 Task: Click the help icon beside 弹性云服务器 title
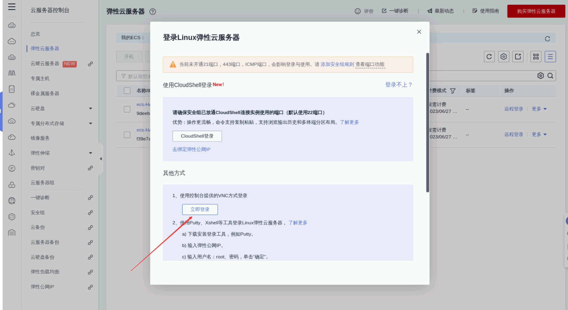(153, 12)
